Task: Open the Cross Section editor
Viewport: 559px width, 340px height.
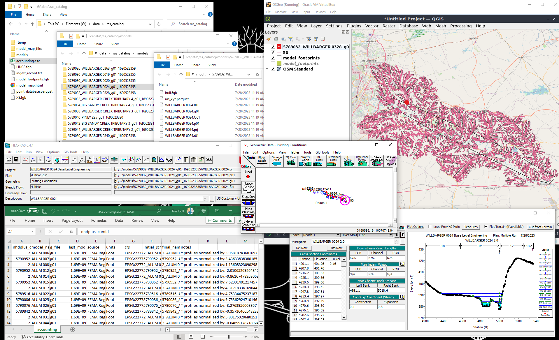Action: click(x=248, y=187)
